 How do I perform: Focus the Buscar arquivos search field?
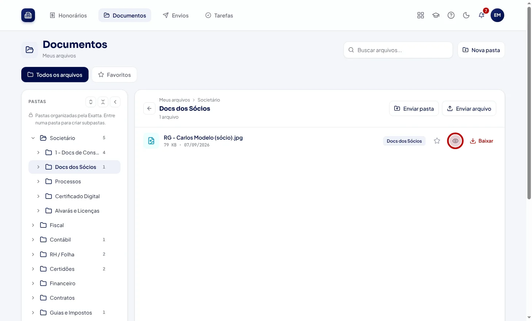tap(398, 50)
